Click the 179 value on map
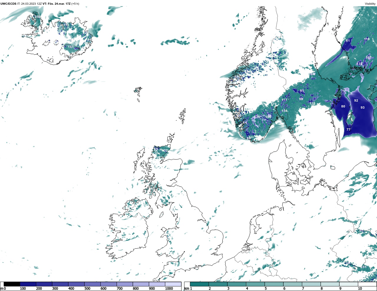This screenshot has height=291, width=377. [x=274, y=104]
